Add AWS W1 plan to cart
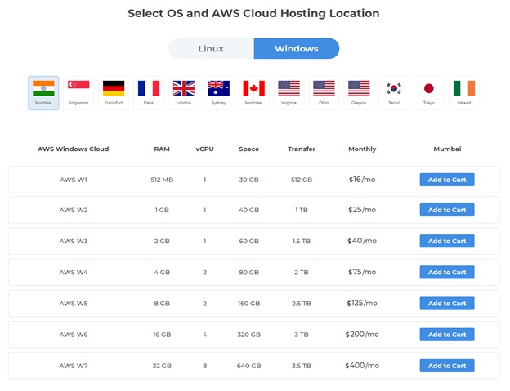Screen dimensions: 510x391 [447, 180]
